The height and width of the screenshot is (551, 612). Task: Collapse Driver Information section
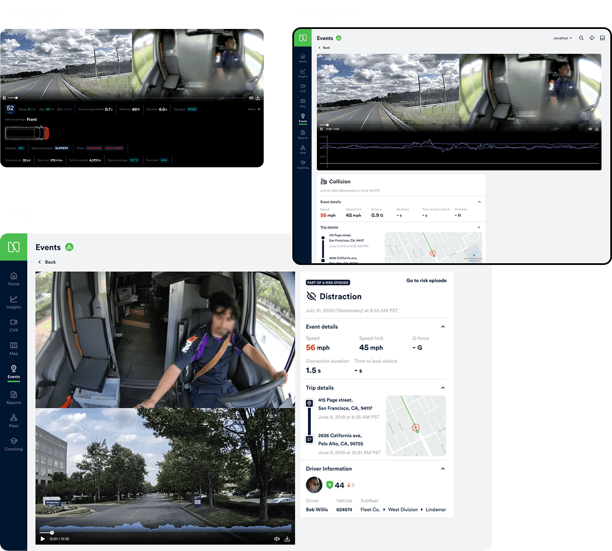[x=443, y=469]
